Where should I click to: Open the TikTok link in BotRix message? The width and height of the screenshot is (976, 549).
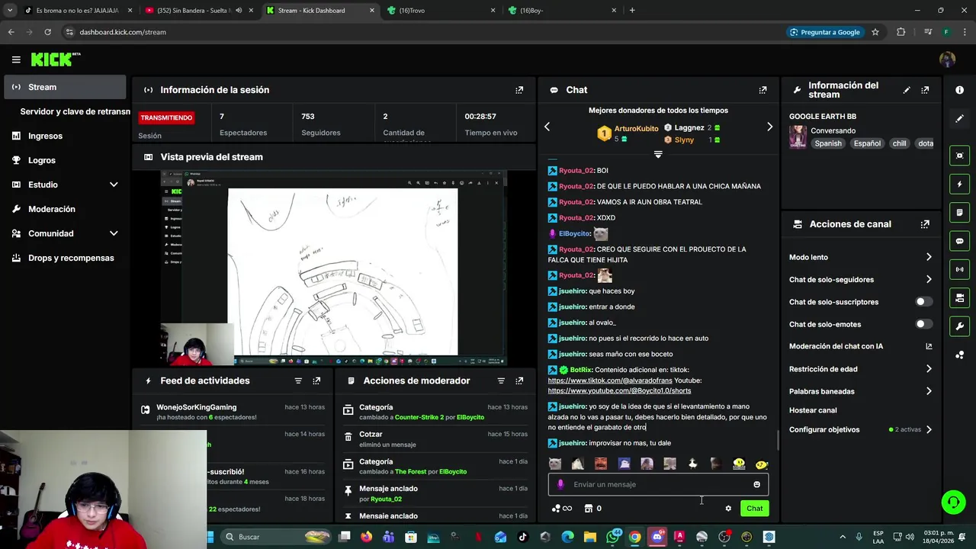[x=609, y=380]
